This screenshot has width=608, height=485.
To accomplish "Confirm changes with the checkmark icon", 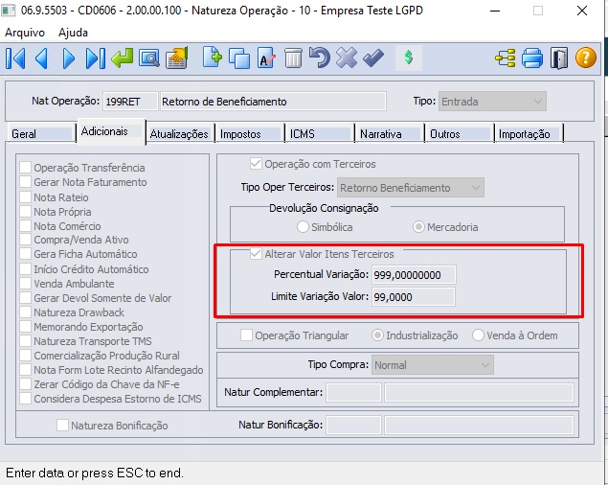I will click(373, 58).
